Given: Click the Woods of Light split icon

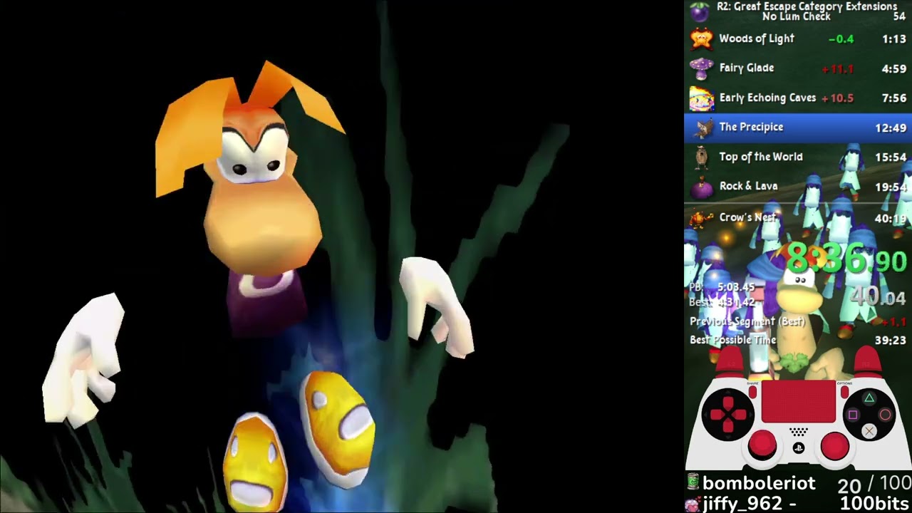Looking at the screenshot, I should [702, 38].
